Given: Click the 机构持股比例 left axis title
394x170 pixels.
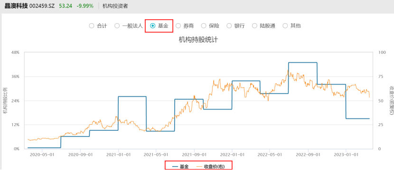Looking at the screenshot, I should (5, 101).
